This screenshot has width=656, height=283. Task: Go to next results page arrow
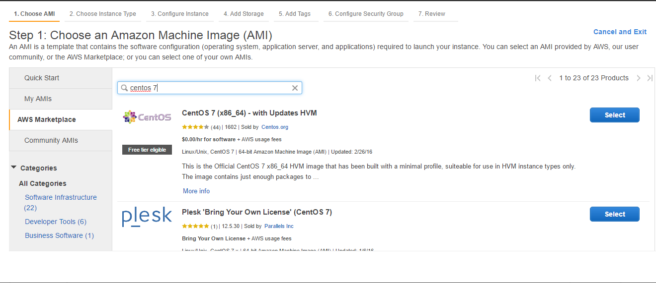(639, 78)
